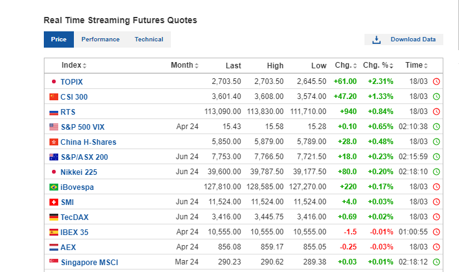Click the clock icon in AEX row
This screenshot has height=272, width=459.
436,247
